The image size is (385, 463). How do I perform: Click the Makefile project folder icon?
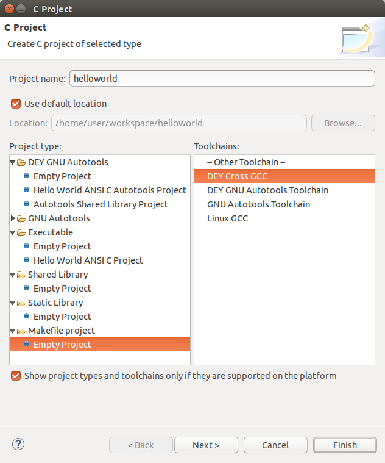tap(22, 331)
